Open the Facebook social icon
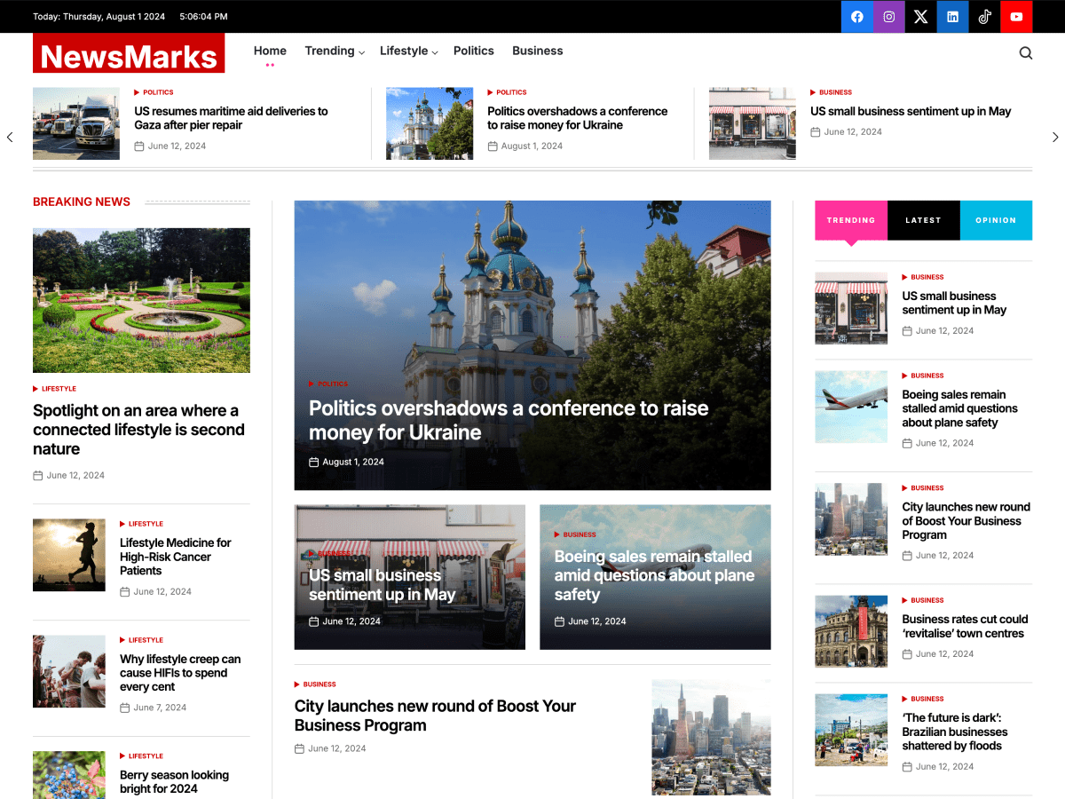 856,16
